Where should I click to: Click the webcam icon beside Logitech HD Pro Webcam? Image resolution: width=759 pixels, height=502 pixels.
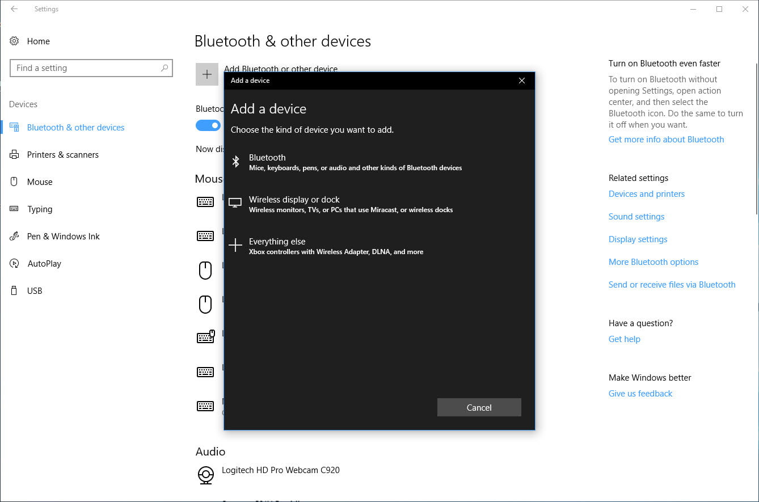pyautogui.click(x=205, y=475)
